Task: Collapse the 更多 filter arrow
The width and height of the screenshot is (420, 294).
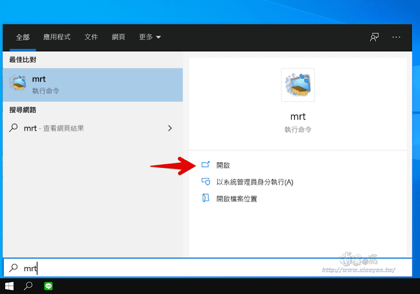Action: (159, 37)
